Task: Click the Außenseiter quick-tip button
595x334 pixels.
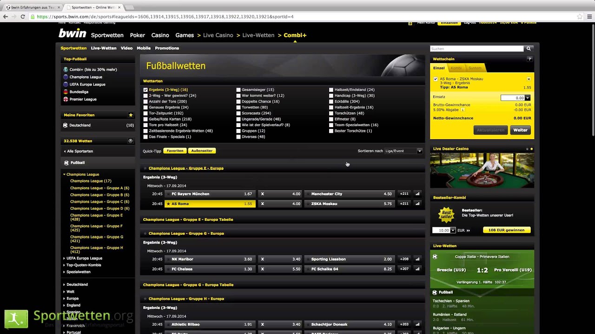Action: [x=202, y=151]
